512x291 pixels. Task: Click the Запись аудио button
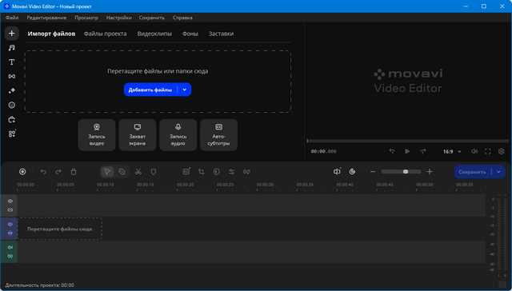coord(178,135)
